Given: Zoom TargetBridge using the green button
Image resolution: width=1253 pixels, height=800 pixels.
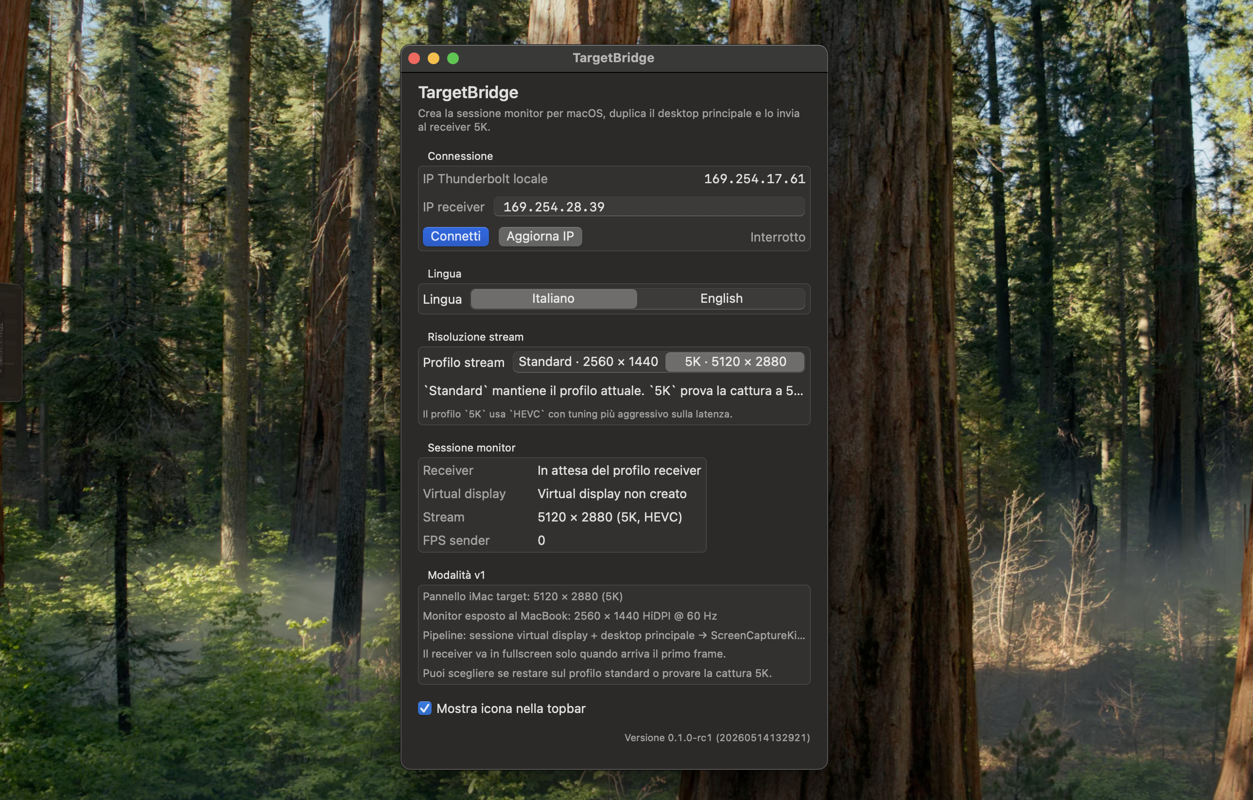Looking at the screenshot, I should click(x=453, y=58).
